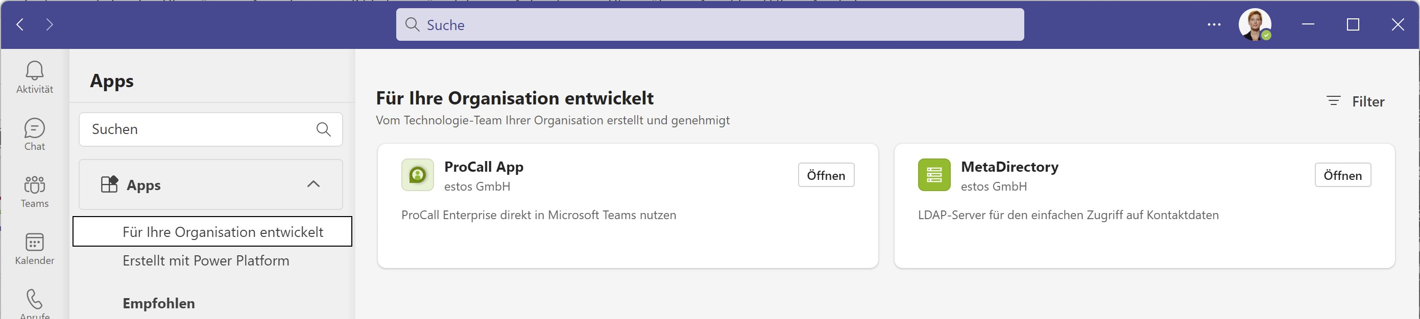The image size is (1420, 319).
Task: Select Erstellt mit Power Platform category
Action: pyautogui.click(x=206, y=261)
